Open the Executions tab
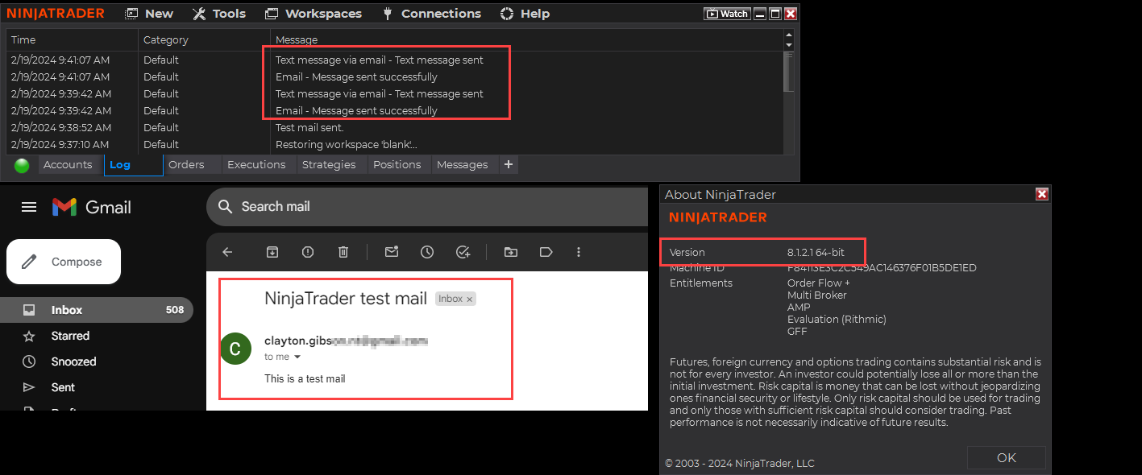The image size is (1142, 475). pos(256,165)
